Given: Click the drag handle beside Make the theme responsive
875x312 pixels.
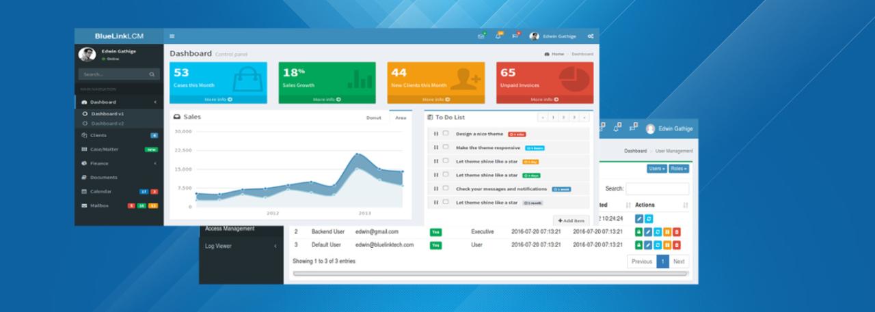Looking at the screenshot, I should pyautogui.click(x=436, y=147).
